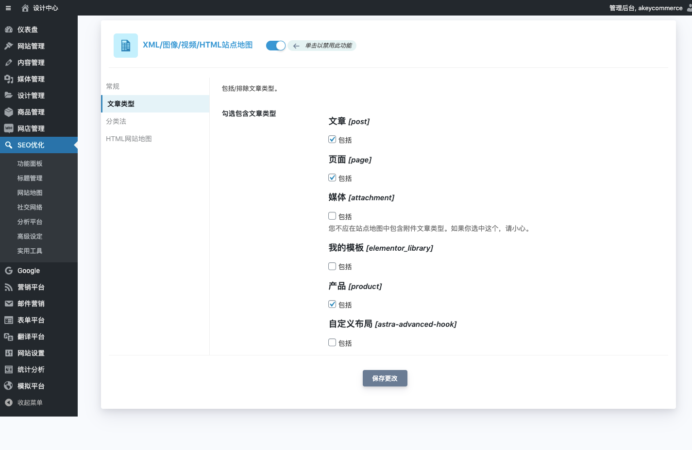This screenshot has width=692, height=450.
Task: Check 包括 for 媒体 [attachment]
Action: 332,216
